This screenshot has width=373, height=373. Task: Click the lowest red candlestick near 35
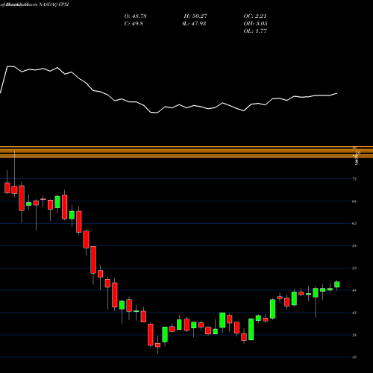[x=157, y=345]
